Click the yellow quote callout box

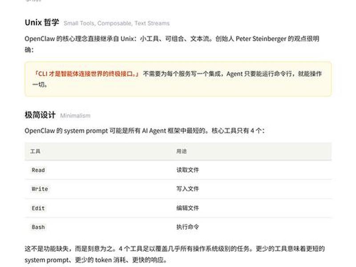(x=178, y=79)
